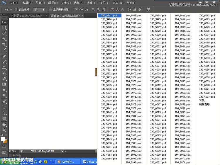Select the Rectangular Marquee tool
220x165 pixels.
[x=4, y=28]
